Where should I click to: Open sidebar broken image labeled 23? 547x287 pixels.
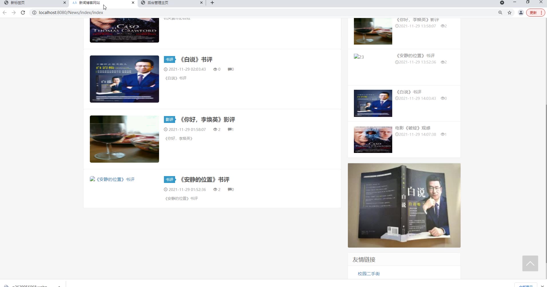[359, 57]
